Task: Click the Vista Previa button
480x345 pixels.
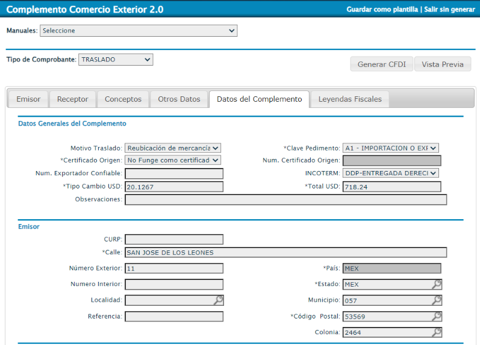Action: tap(443, 64)
